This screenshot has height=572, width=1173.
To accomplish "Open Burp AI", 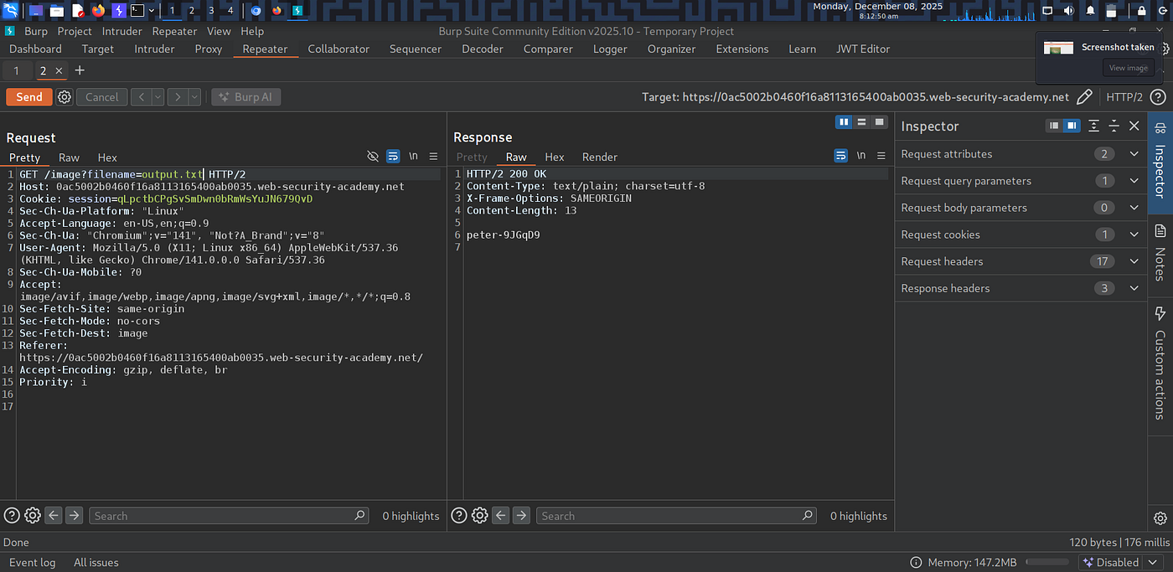I will [245, 97].
